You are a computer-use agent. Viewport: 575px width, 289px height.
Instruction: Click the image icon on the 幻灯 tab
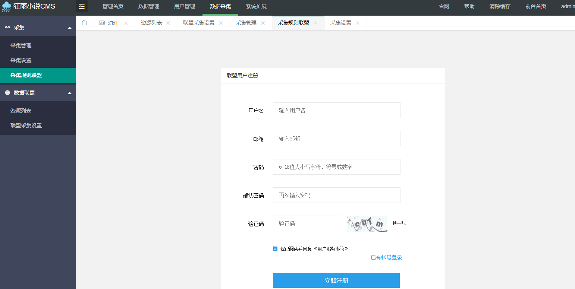click(x=101, y=23)
